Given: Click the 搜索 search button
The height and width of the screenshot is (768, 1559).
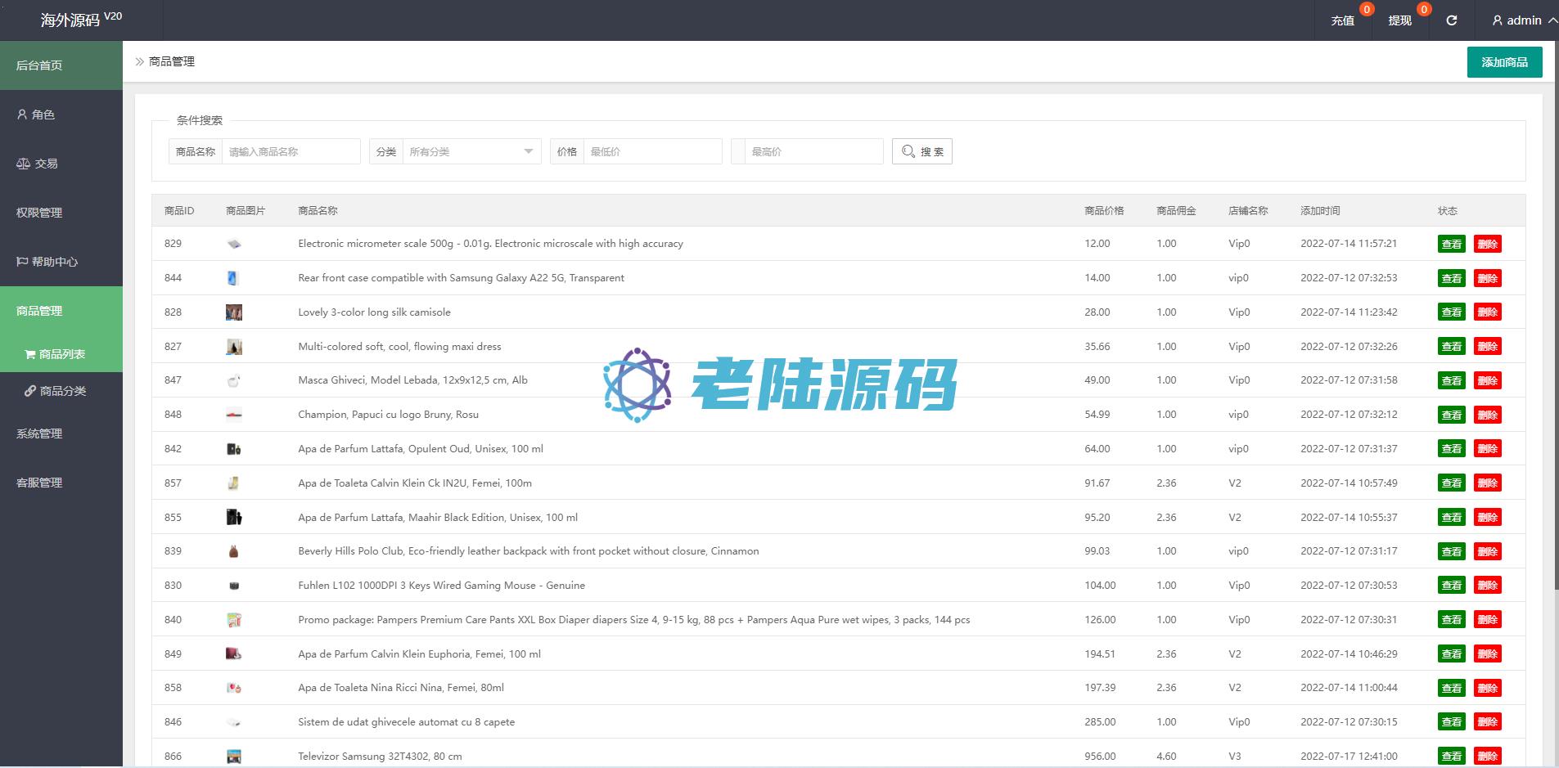Looking at the screenshot, I should 921,151.
